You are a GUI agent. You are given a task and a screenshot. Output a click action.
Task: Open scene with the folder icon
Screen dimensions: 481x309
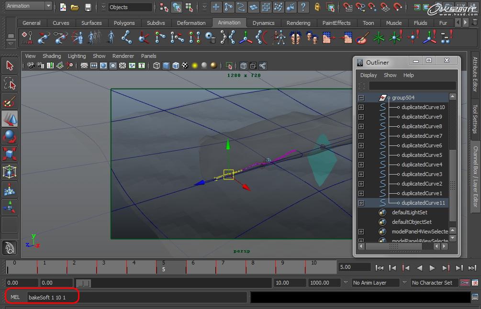click(75, 7)
